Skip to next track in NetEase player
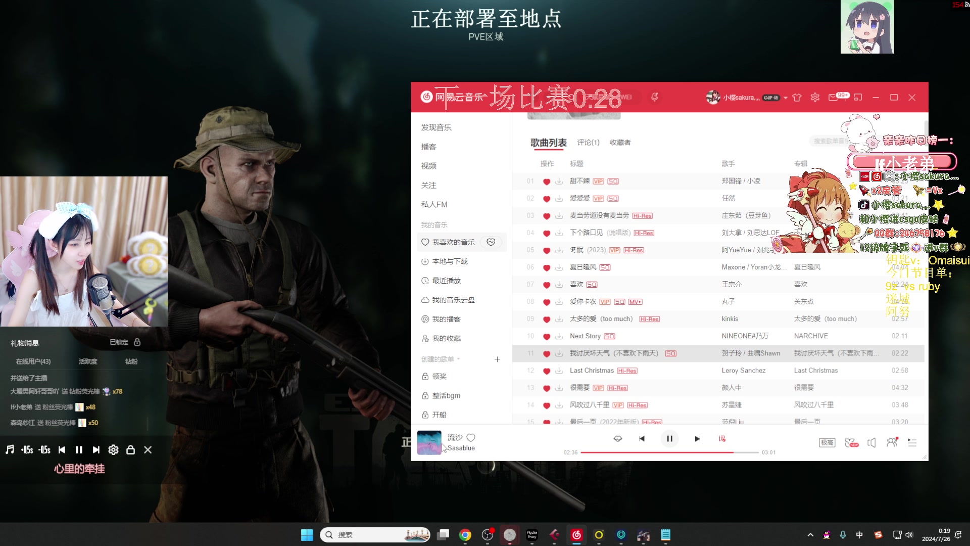 coord(697,439)
